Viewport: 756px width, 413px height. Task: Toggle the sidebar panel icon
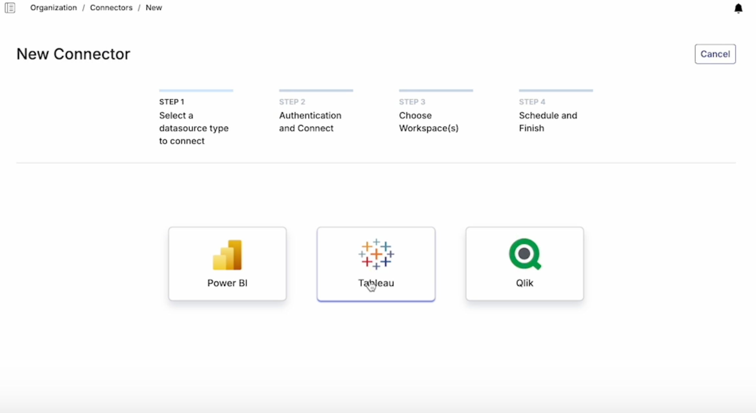point(10,8)
